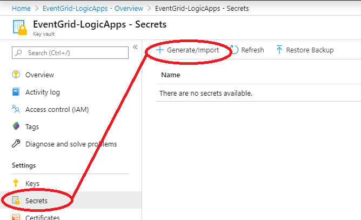Select Access control (IAM) menu item
Image resolution: width=361 pixels, height=220 pixels.
tap(57, 109)
